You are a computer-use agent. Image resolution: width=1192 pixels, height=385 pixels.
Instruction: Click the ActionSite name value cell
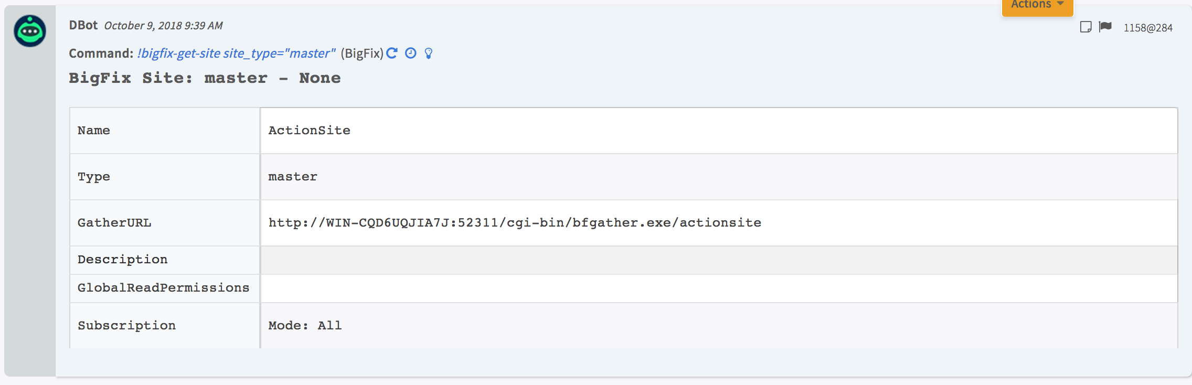click(x=310, y=131)
